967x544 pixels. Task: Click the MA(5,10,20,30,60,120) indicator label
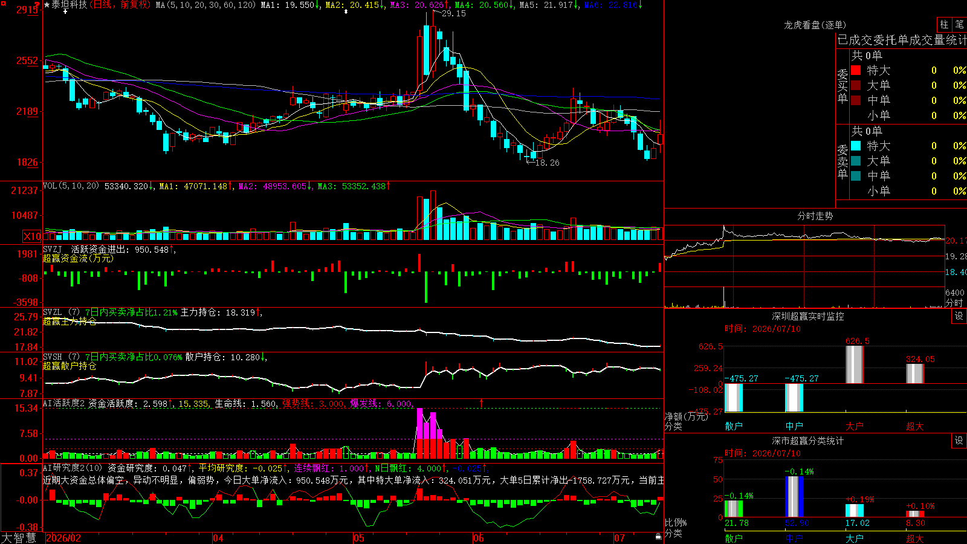pyautogui.click(x=206, y=5)
